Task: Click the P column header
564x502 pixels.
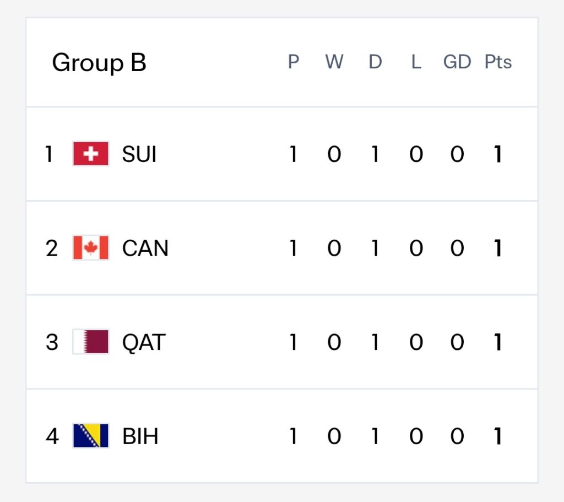Action: tap(293, 62)
